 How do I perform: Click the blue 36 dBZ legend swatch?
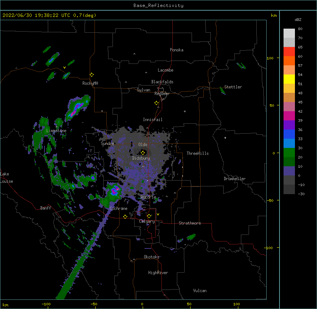(x=289, y=134)
